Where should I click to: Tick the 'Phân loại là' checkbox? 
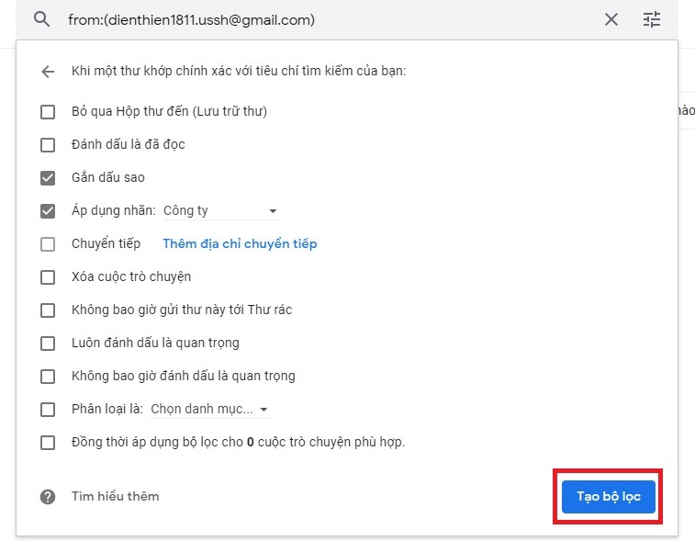[48, 410]
